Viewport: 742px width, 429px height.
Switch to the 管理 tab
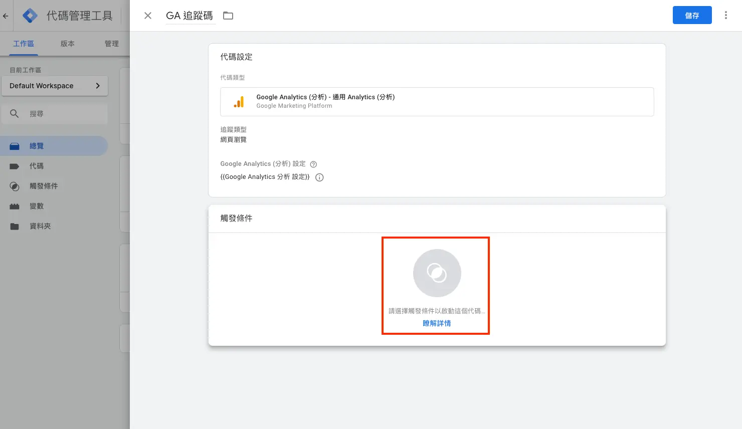112,44
